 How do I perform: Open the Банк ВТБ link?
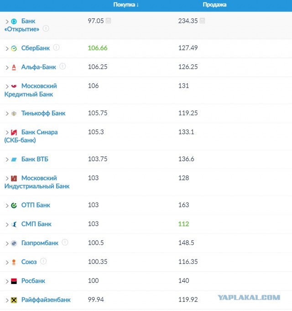coord(35,159)
